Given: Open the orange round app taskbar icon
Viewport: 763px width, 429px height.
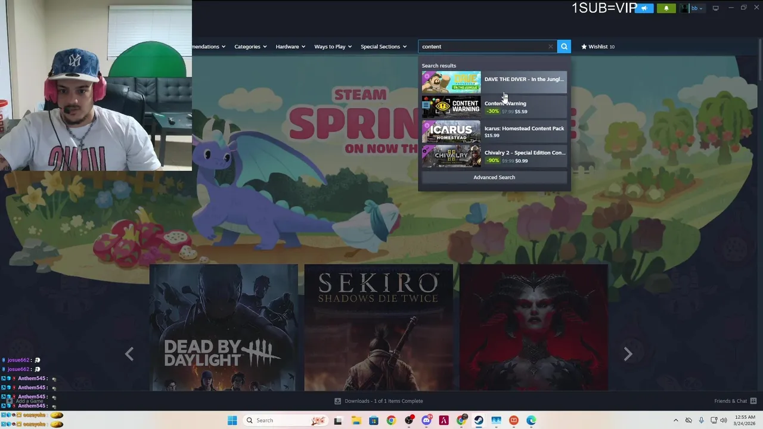Looking at the screenshot, I should [x=514, y=421].
